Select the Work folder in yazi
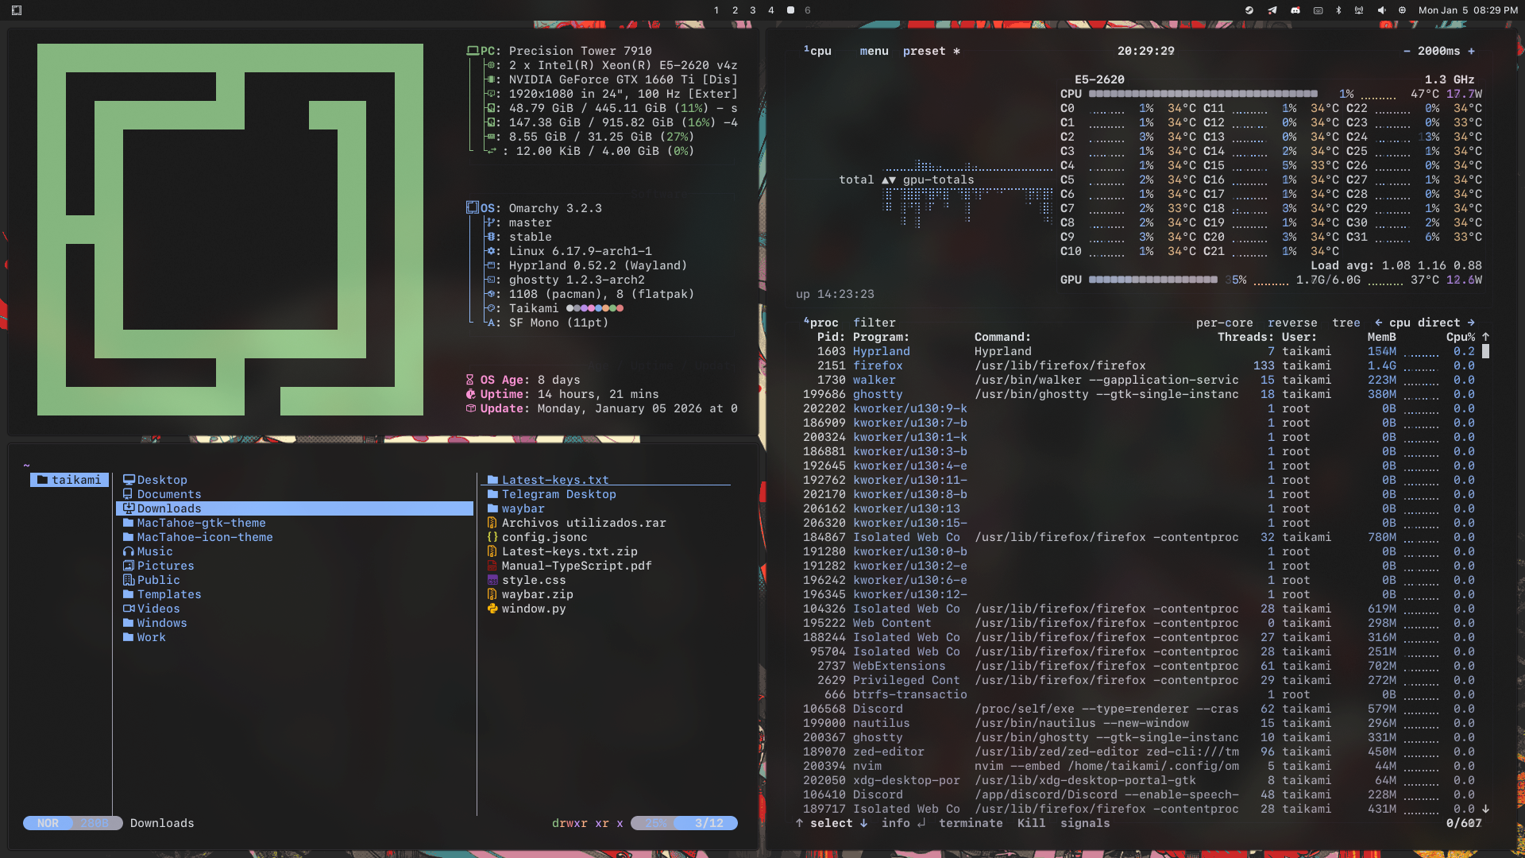Image resolution: width=1525 pixels, height=858 pixels. [295, 637]
